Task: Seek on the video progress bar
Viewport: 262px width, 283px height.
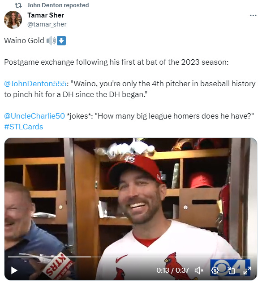Action: pos(131,256)
